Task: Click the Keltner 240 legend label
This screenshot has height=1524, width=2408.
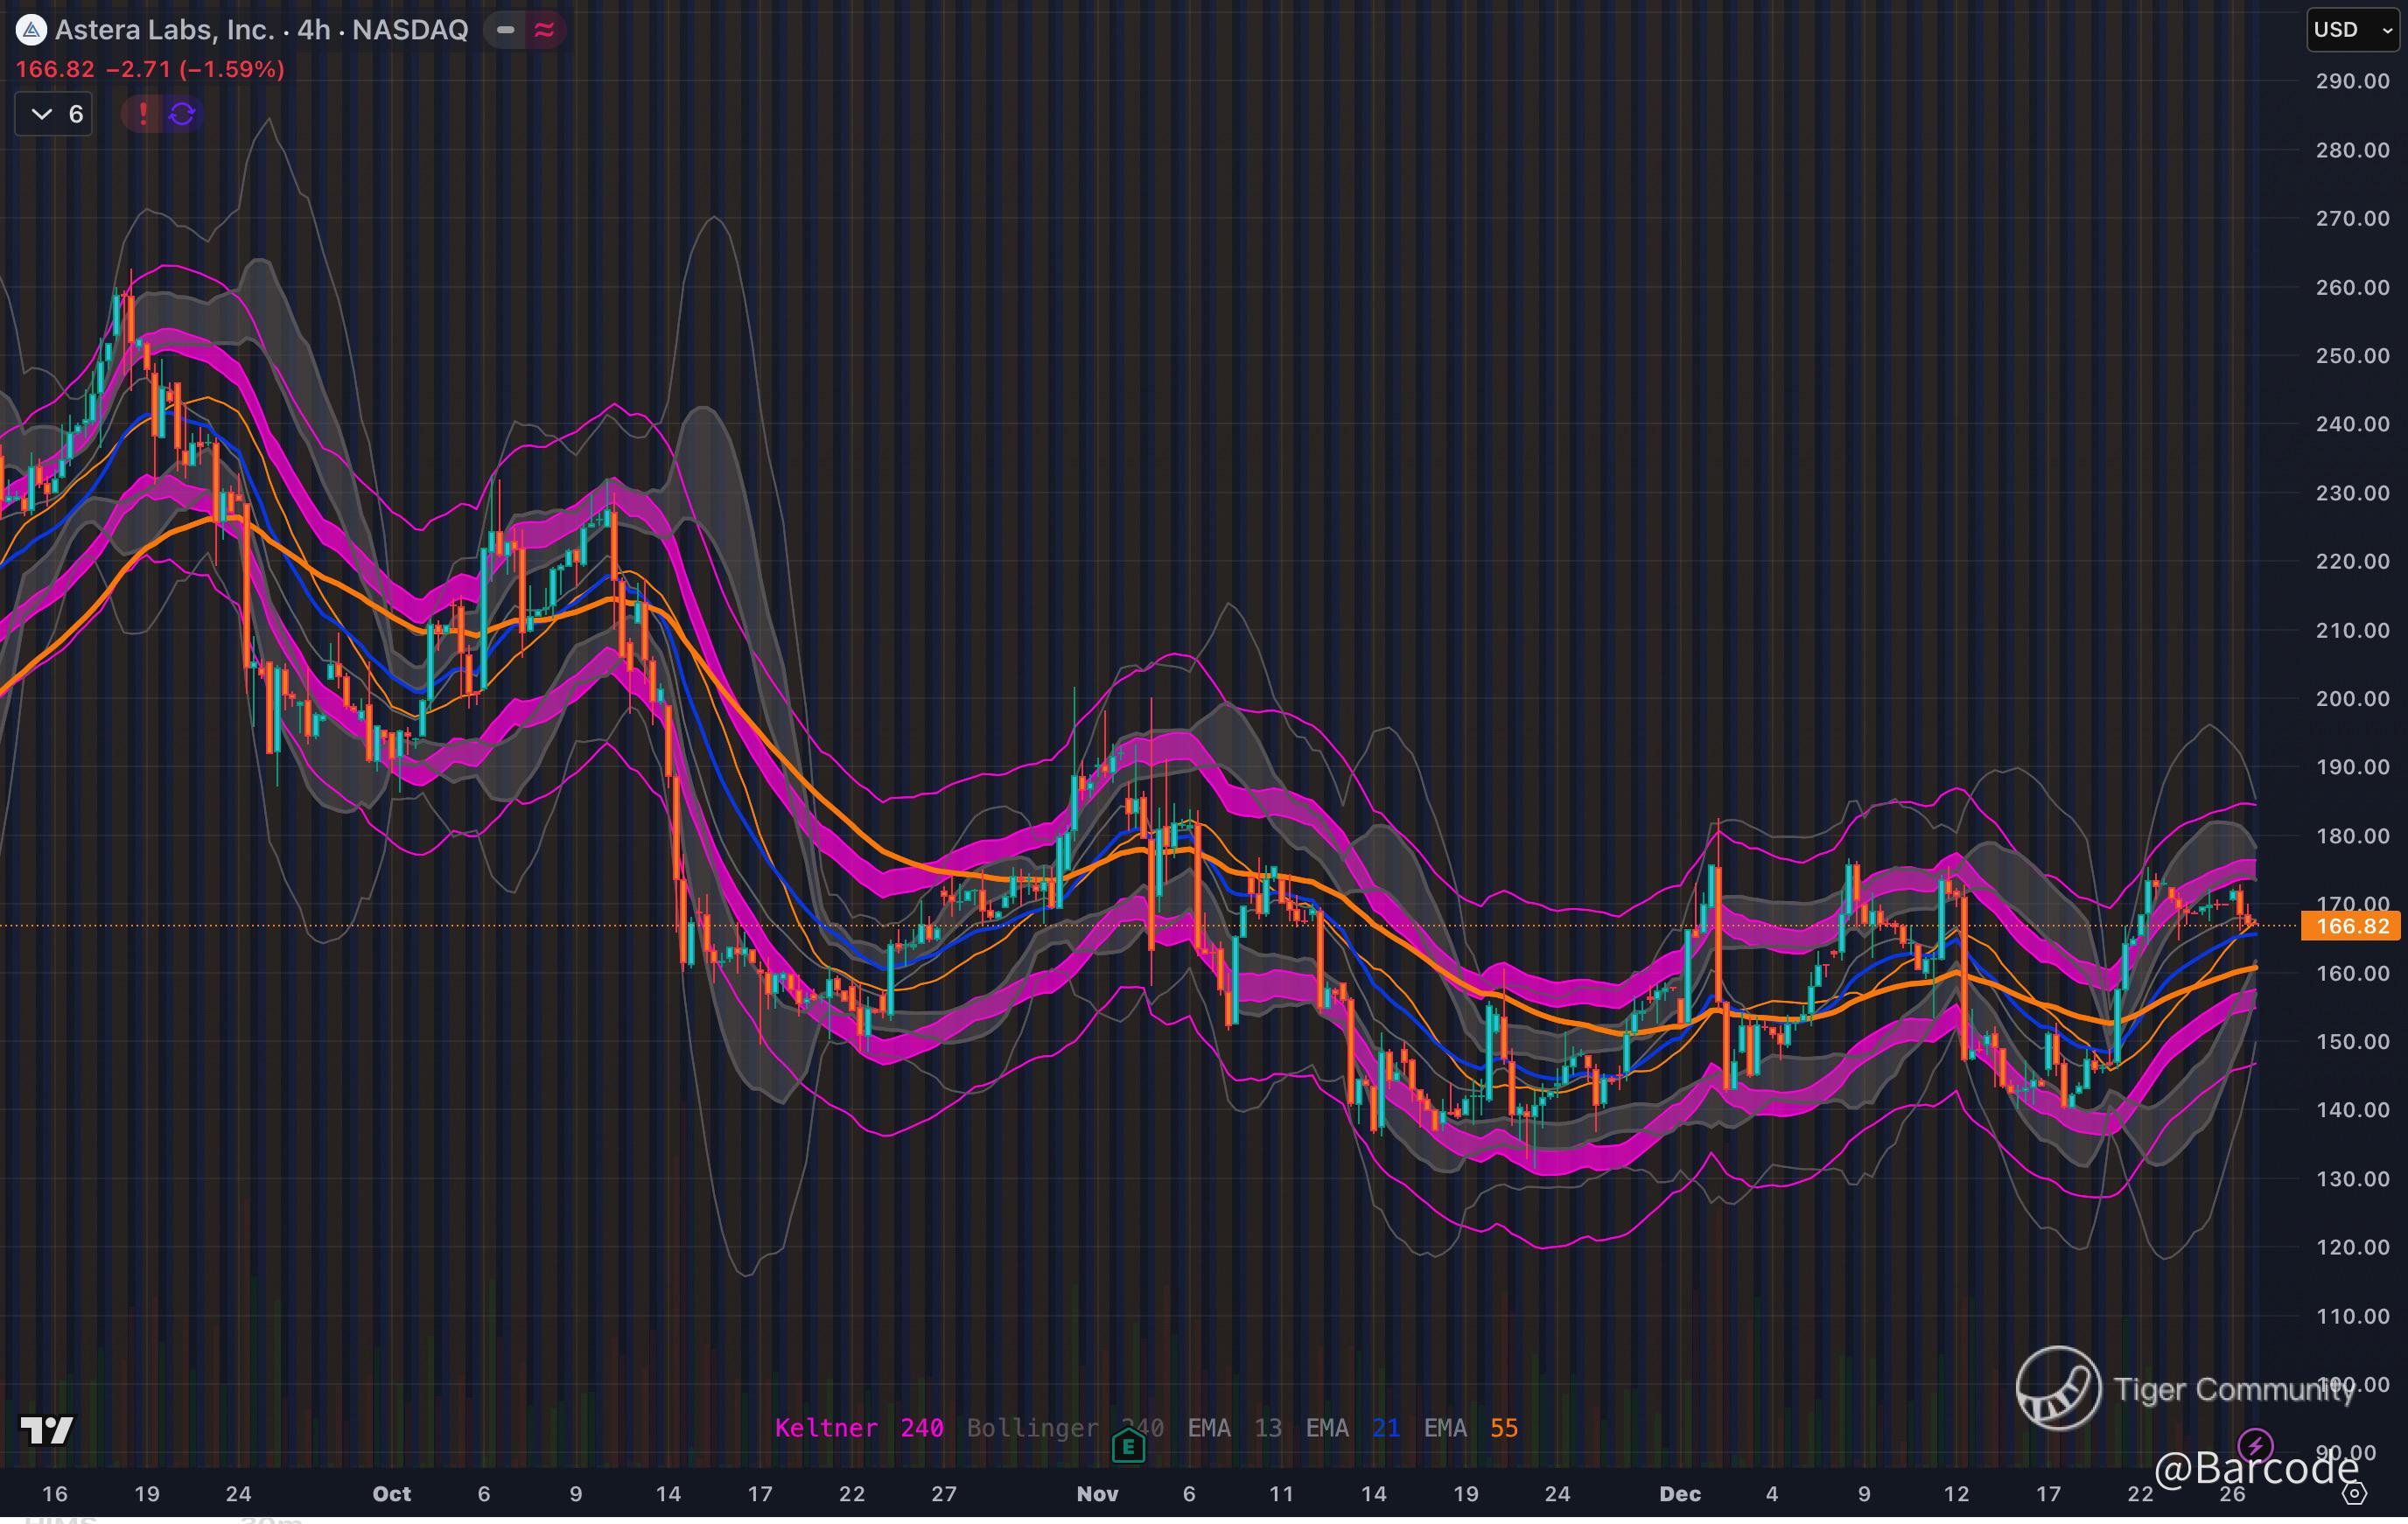Action: click(859, 1428)
